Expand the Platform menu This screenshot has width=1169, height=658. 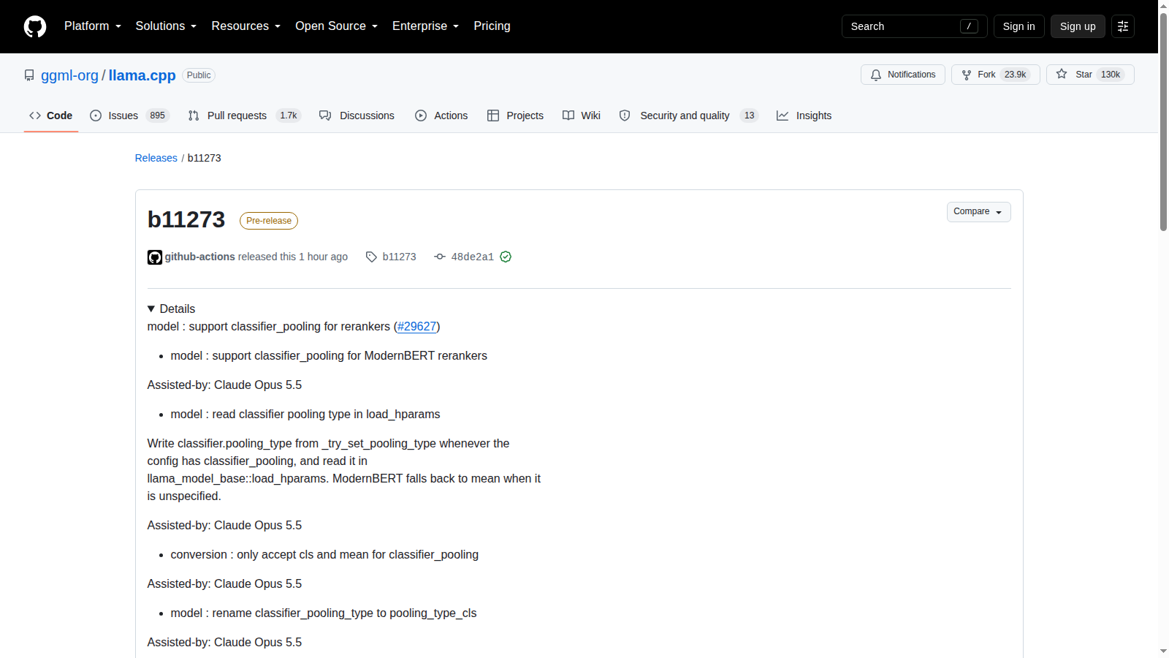pyautogui.click(x=93, y=26)
